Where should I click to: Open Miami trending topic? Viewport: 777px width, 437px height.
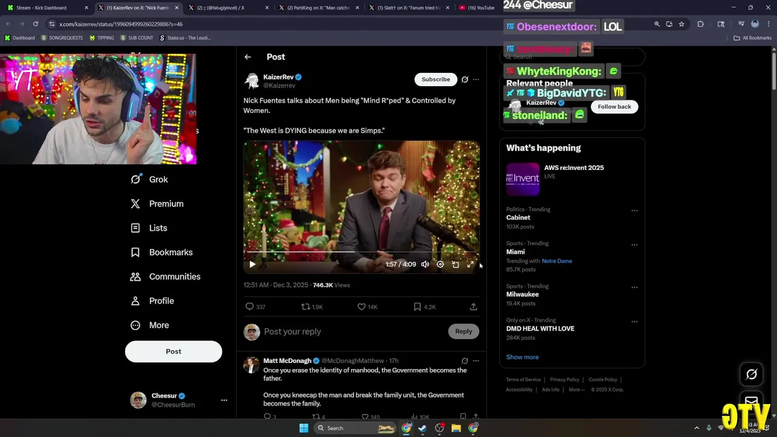pyautogui.click(x=515, y=252)
